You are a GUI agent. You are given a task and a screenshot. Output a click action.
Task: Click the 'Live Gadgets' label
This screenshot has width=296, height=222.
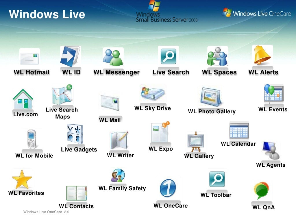point(79,150)
